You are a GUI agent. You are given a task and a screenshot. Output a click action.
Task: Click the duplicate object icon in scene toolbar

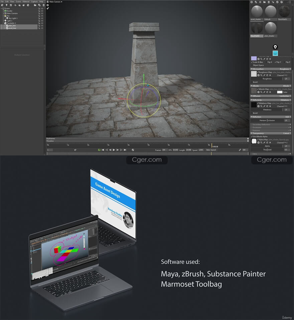coord(39,5)
